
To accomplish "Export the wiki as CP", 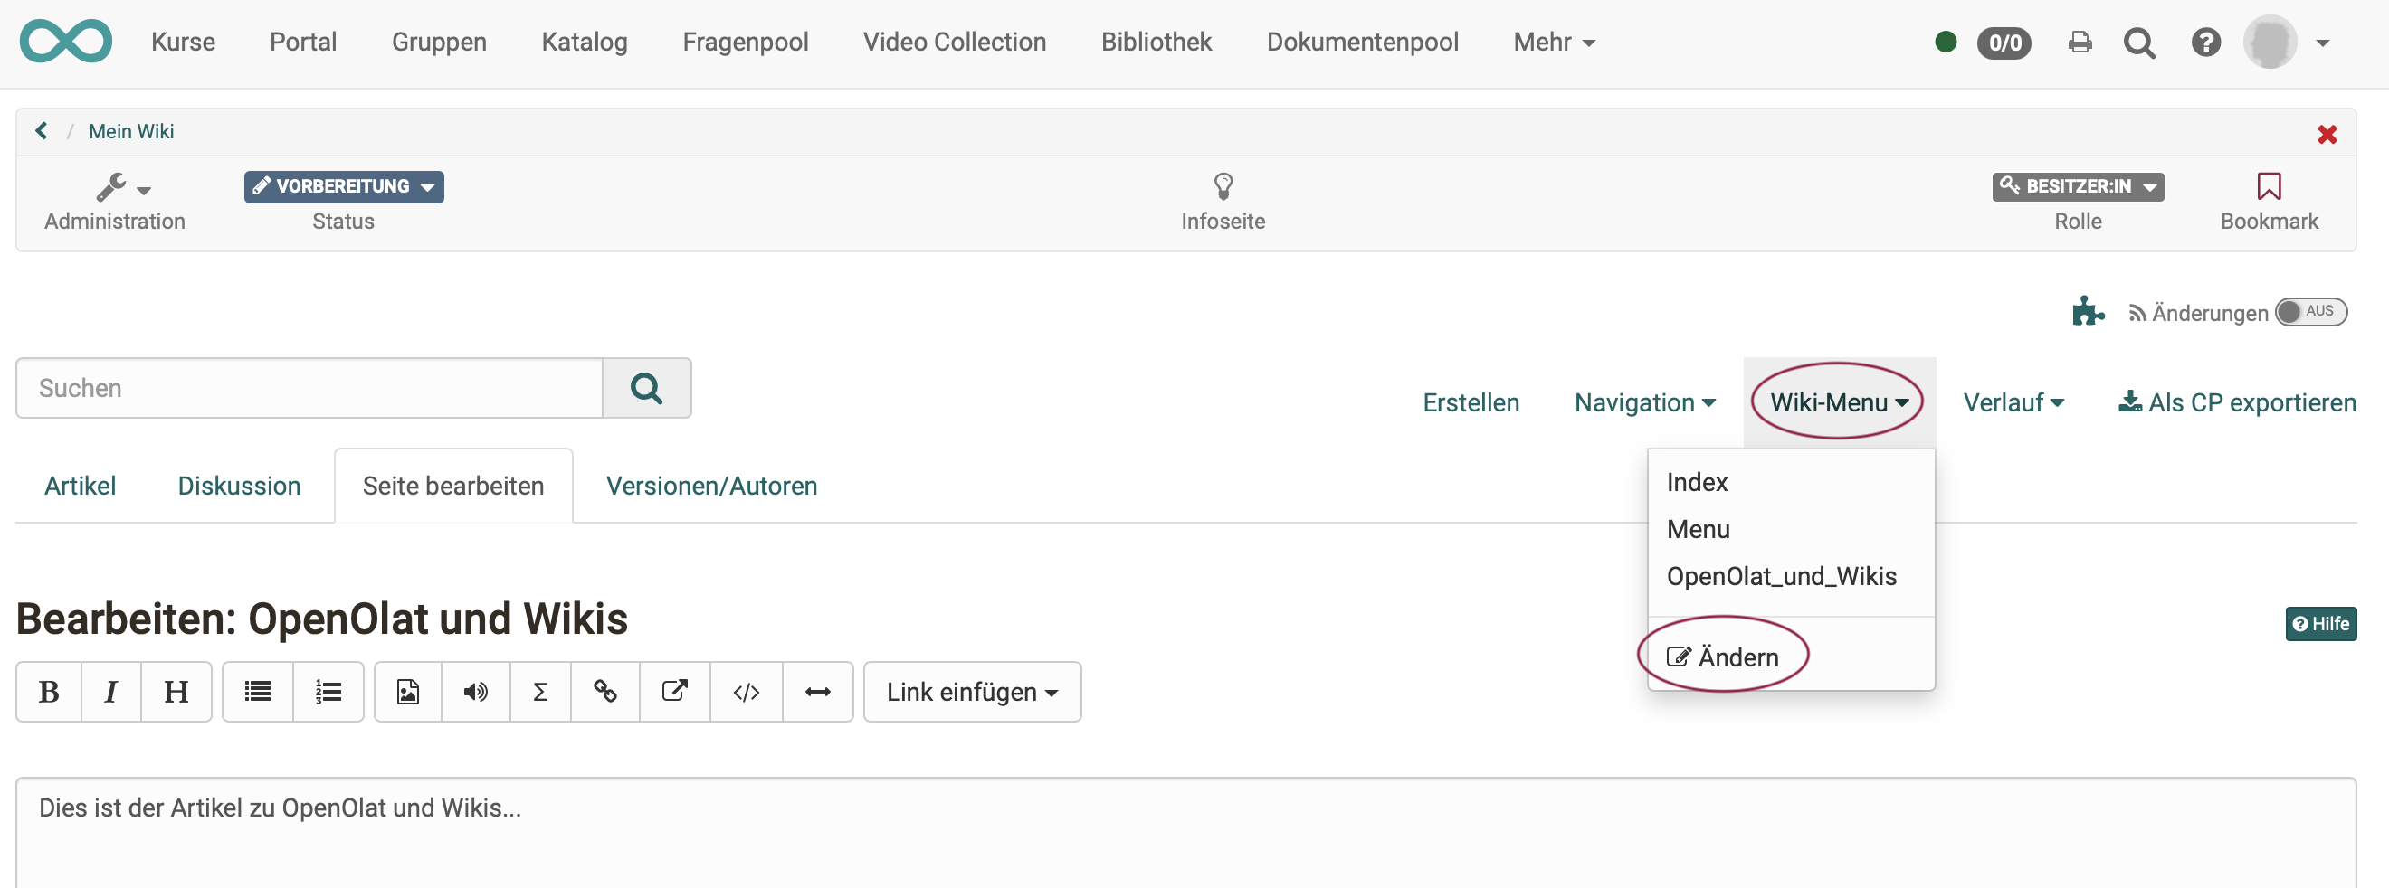I will pyautogui.click(x=2237, y=401).
